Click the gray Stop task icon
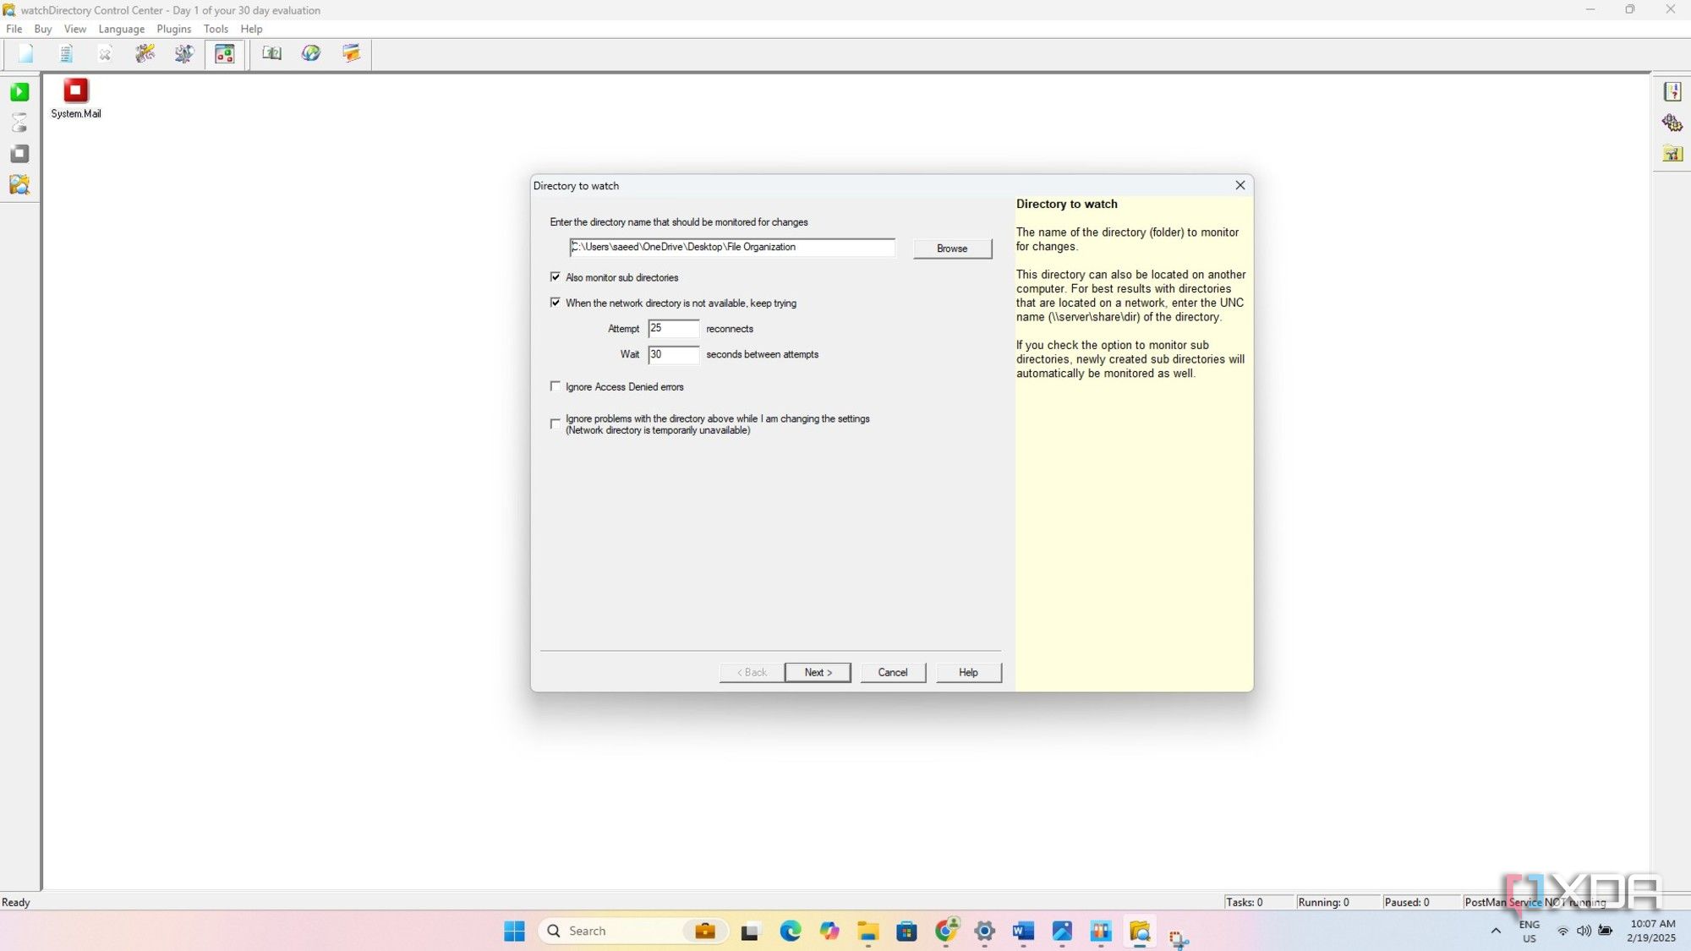1691x951 pixels. click(x=19, y=154)
